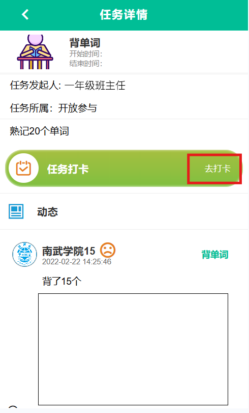Screen dimensions: 249x413
Task: Click the 背单词 task title
Action: (x=85, y=43)
